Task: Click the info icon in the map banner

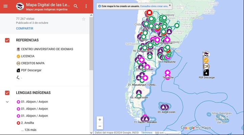Action: click(99, 6)
